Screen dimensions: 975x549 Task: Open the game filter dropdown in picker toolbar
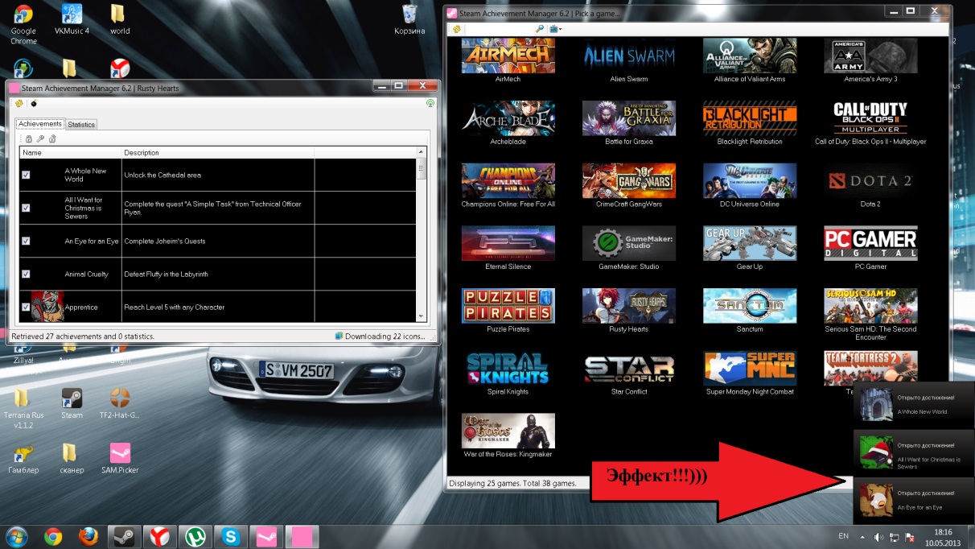click(556, 29)
